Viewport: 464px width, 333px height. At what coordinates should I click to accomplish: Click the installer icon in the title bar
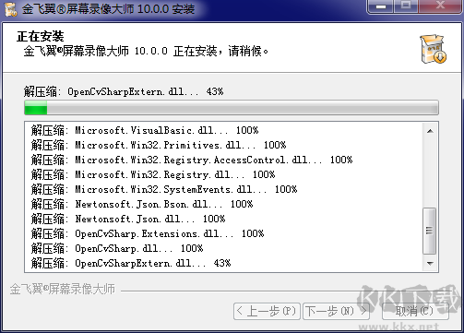pyautogui.click(x=11, y=9)
